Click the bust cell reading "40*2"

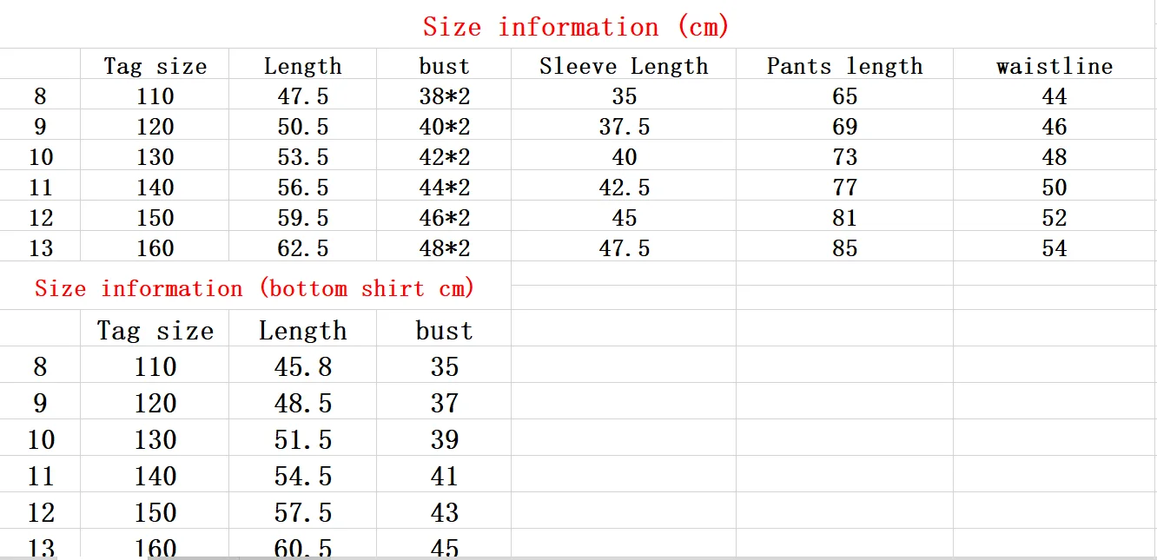(x=444, y=127)
